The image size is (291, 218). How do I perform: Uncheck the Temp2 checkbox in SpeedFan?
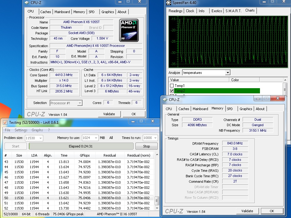(x=172, y=91)
